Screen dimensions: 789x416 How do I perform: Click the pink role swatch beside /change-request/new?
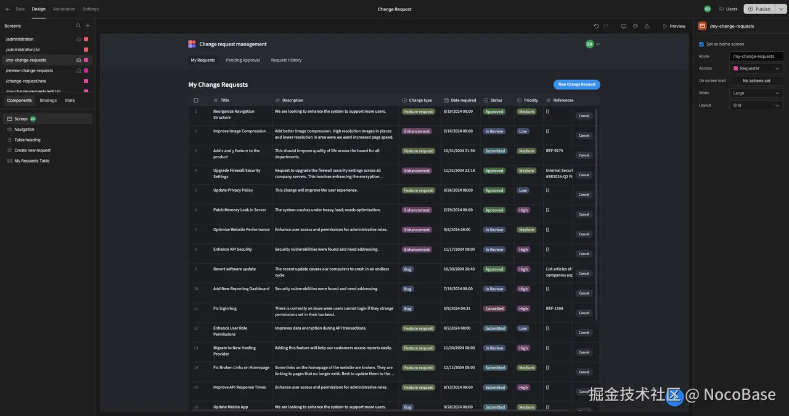click(86, 81)
